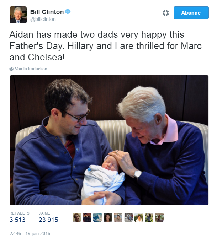This screenshot has width=217, height=238.
Task: Click the Bill Clinton display name
Action: point(47,12)
